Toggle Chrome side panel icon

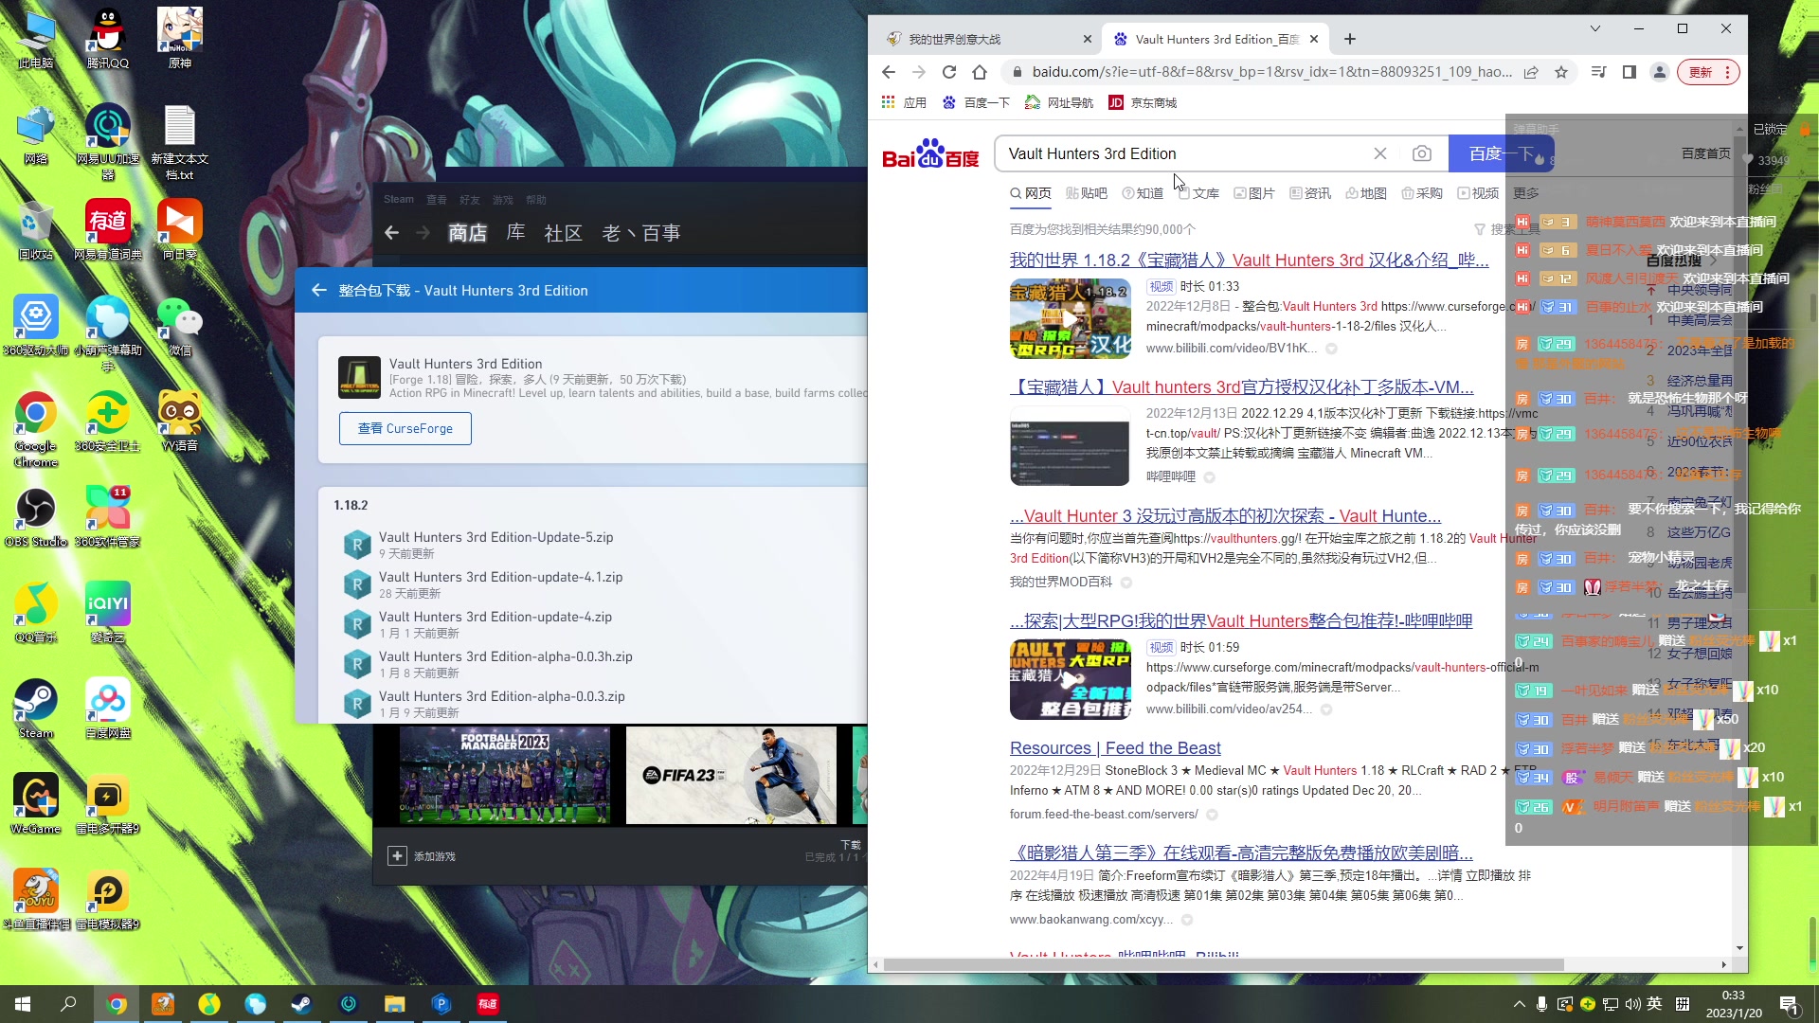point(1630,72)
